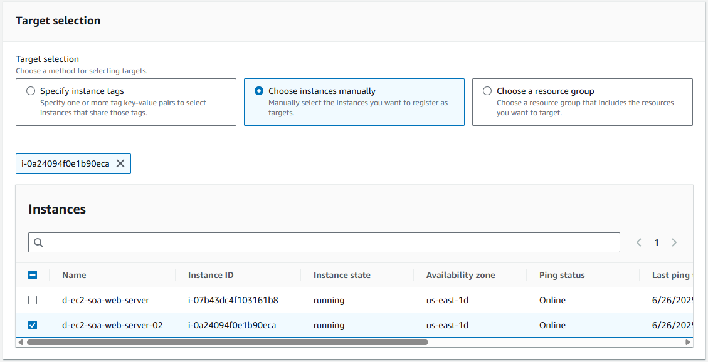
Task: Go to the next page of instances
Action: (674, 242)
